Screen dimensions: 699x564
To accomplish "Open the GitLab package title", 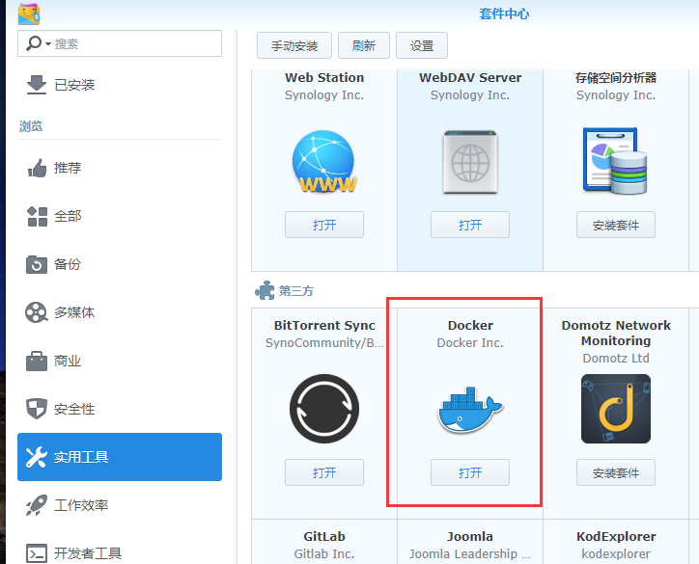I will coord(324,536).
